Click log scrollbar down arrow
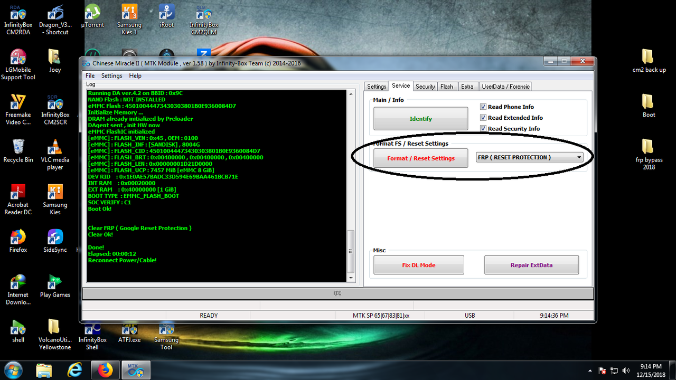 click(x=351, y=278)
